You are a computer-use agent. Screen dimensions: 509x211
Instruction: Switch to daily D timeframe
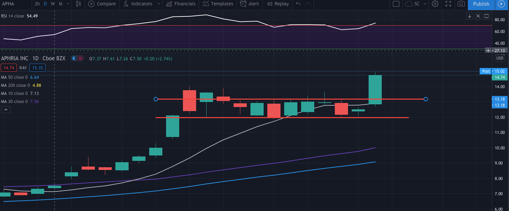[x=45, y=4]
